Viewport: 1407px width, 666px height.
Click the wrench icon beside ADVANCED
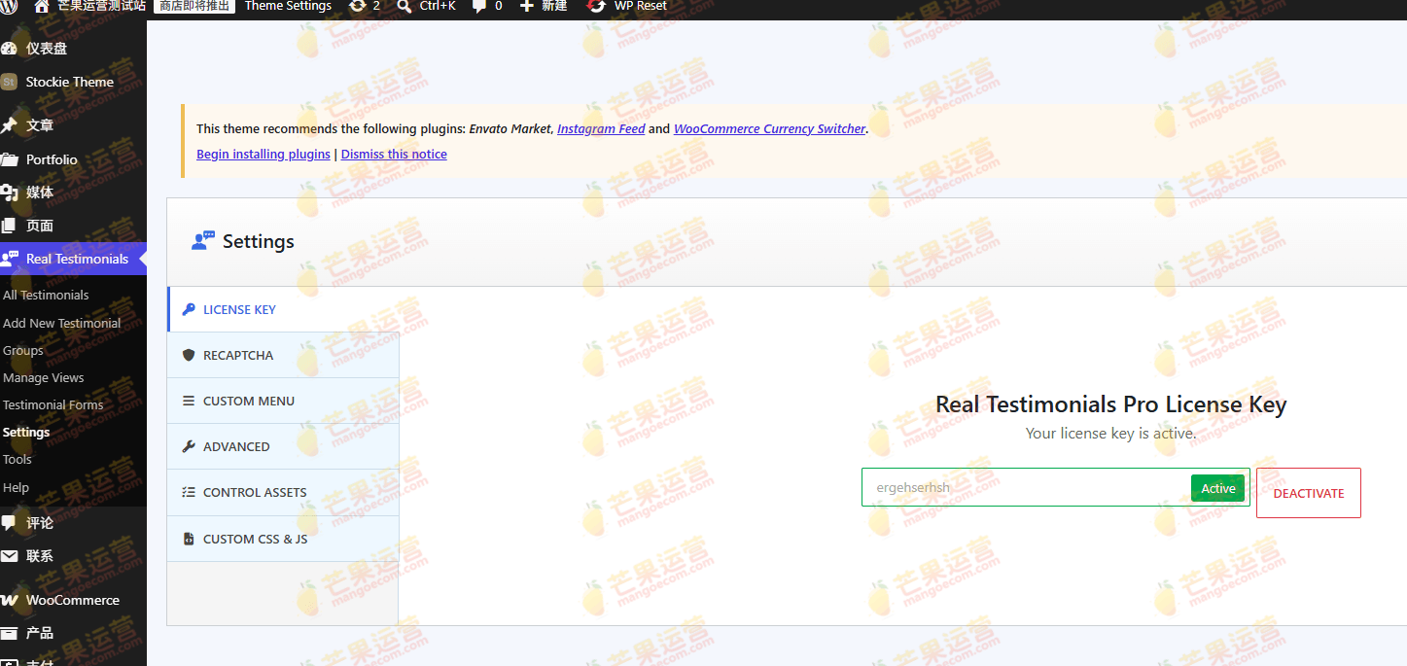tap(189, 446)
